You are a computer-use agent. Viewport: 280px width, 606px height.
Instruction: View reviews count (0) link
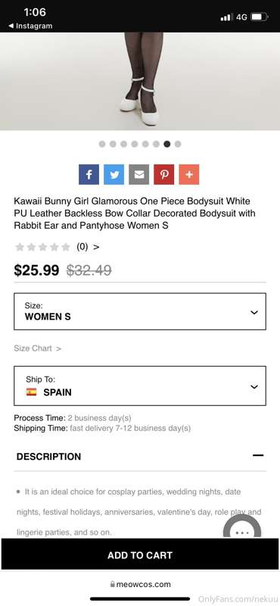(88, 247)
